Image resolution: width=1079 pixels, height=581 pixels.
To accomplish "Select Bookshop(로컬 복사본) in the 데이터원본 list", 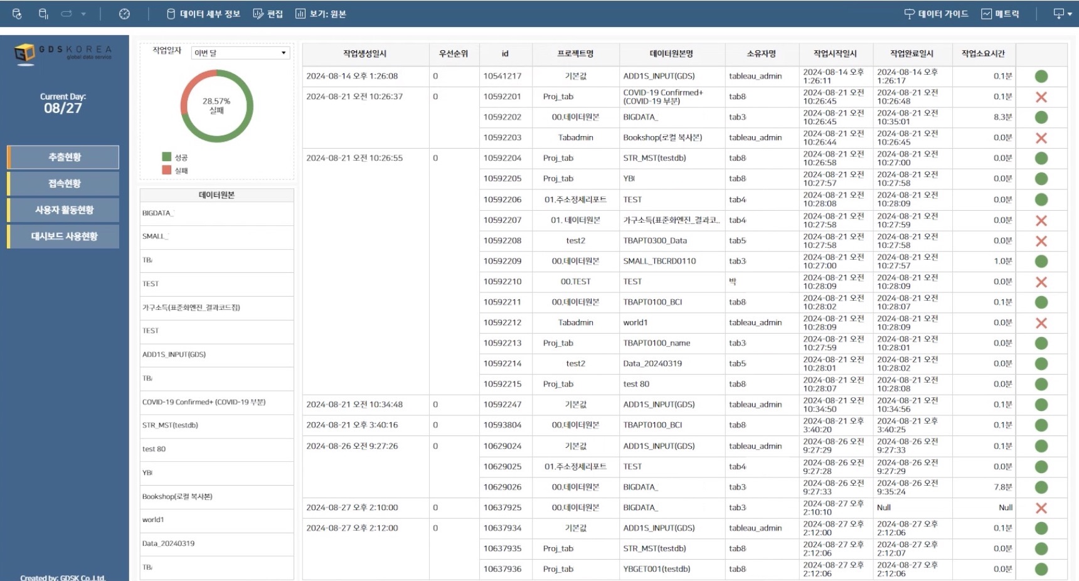I will 216,496.
